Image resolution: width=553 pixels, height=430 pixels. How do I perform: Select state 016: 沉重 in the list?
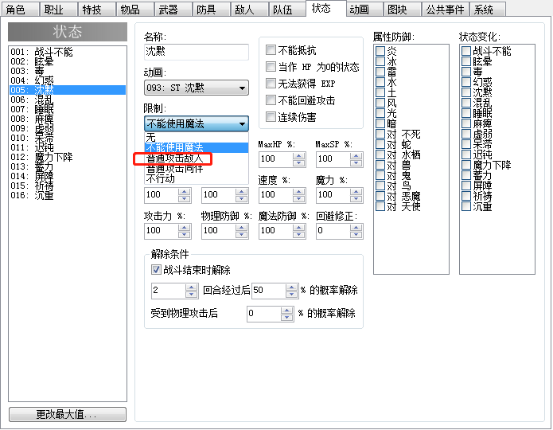[68, 195]
